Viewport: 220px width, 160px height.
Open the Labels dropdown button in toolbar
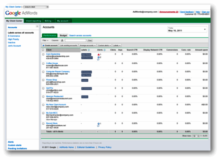click(117, 45)
